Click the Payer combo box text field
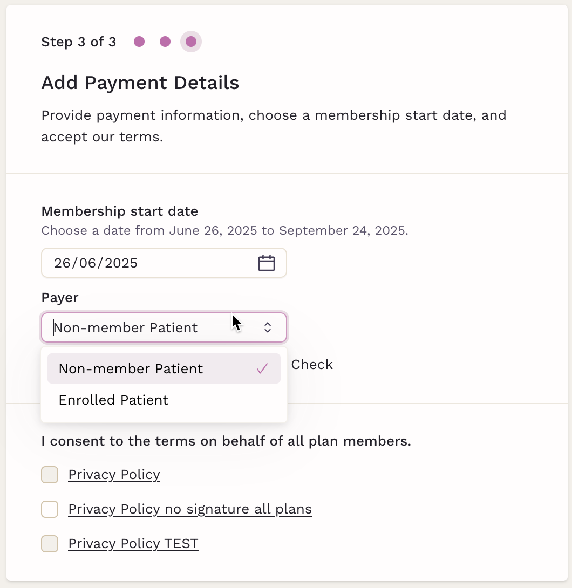This screenshot has height=588, width=572. click(x=164, y=327)
